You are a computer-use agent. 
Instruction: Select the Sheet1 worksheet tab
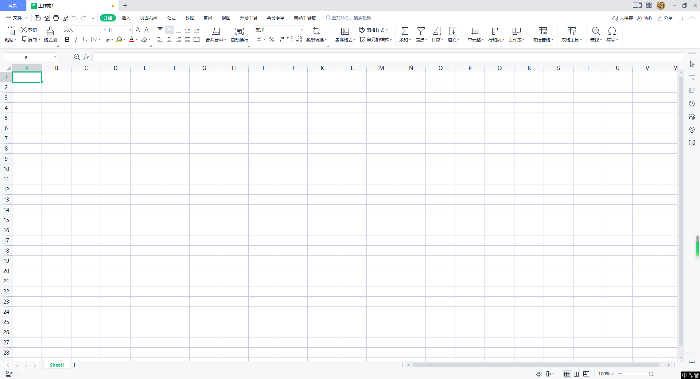(x=57, y=365)
